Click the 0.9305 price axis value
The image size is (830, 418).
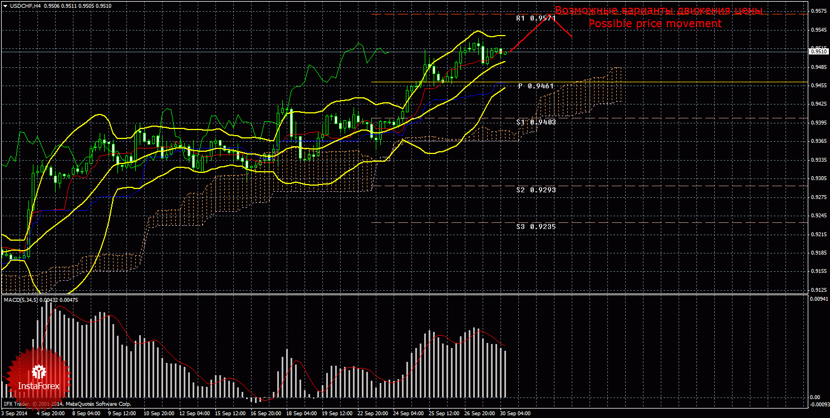pyautogui.click(x=818, y=178)
